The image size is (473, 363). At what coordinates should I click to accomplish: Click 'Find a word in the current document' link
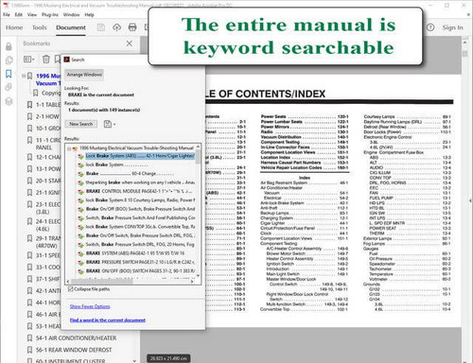coord(108,320)
